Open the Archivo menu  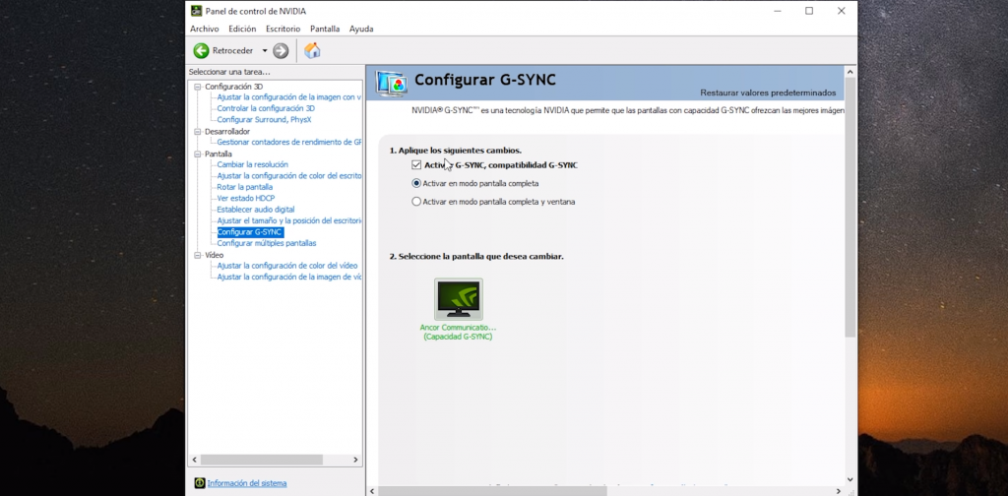point(204,29)
